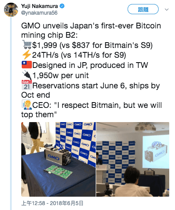
Task: Click the MAR 21 calendar emoji
Action: pos(27,85)
